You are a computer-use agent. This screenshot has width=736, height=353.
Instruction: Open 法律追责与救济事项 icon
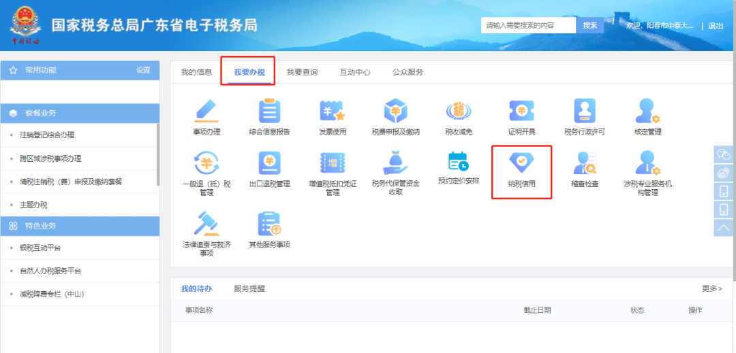pyautogui.click(x=206, y=223)
